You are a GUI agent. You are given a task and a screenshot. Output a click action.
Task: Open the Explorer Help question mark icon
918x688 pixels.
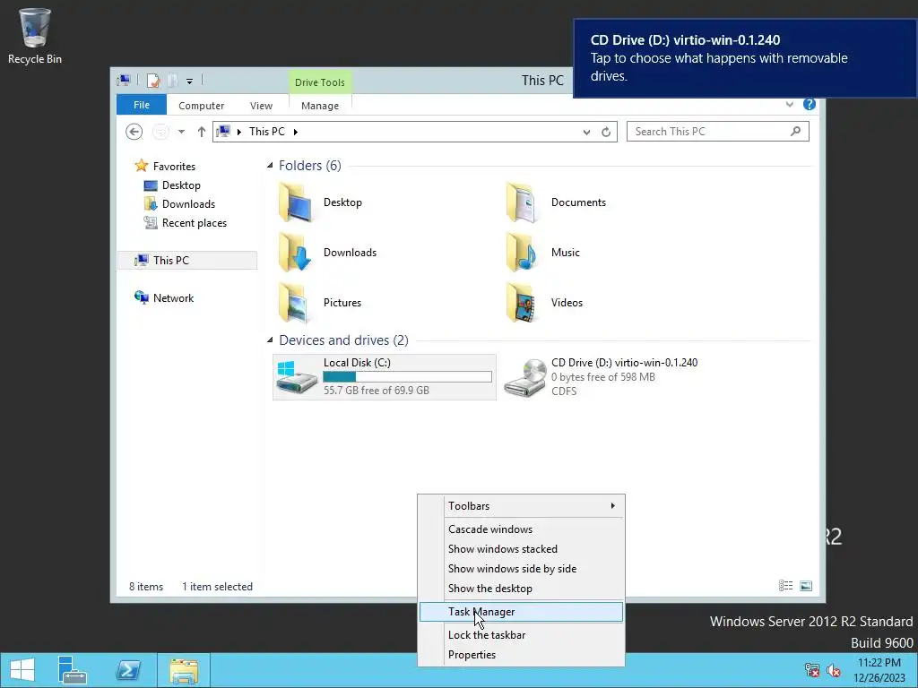tap(810, 104)
